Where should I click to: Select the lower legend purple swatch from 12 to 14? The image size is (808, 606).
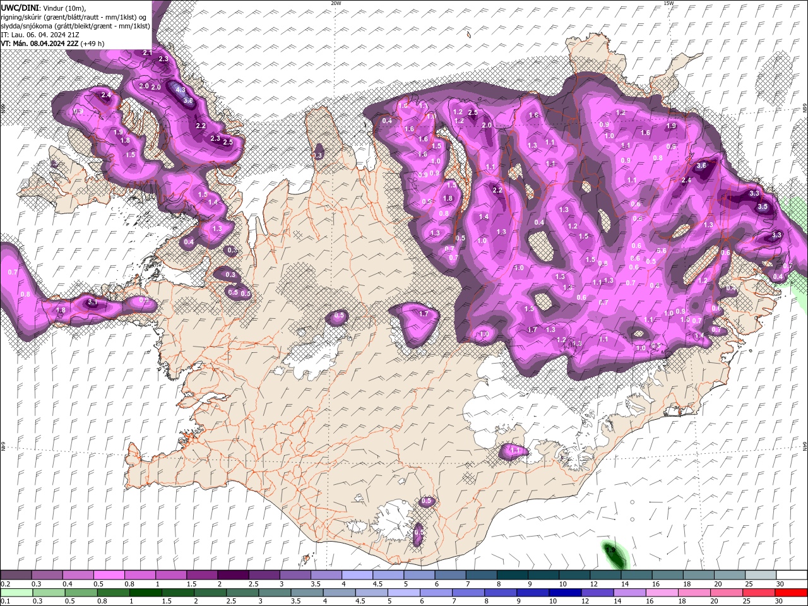pyautogui.click(x=596, y=592)
